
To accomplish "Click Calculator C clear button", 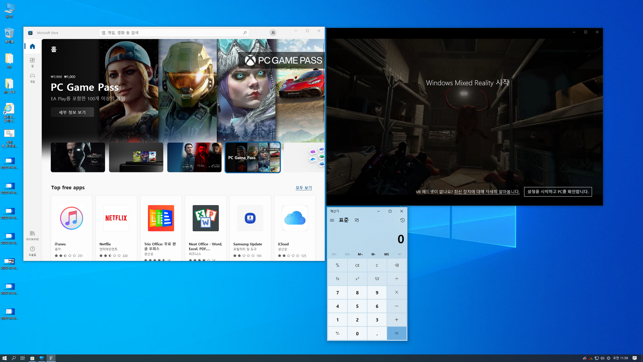I will pos(377,265).
